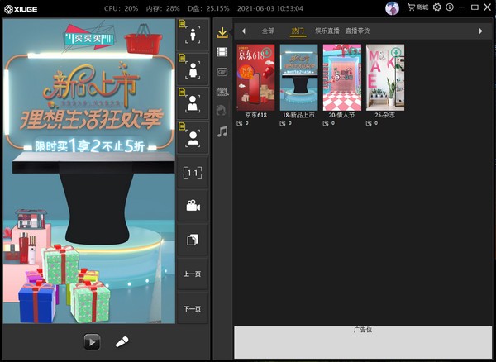This screenshot has width=496, height=362.
Task: Switch to the 直播带货 tab
Action: pyautogui.click(x=357, y=31)
